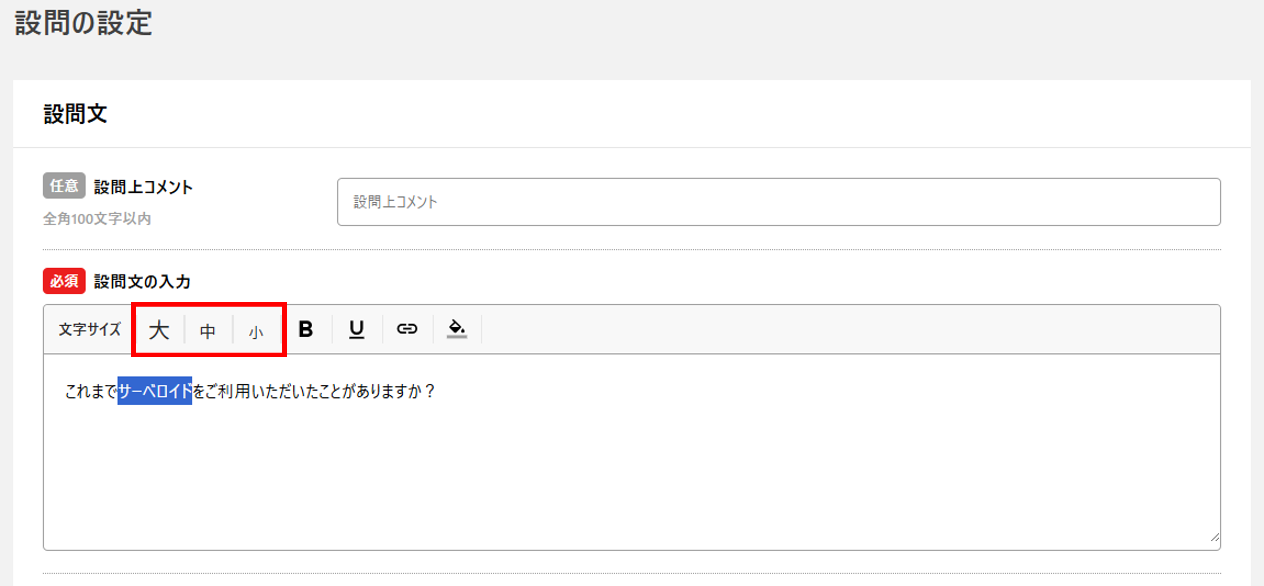Screen dimensions: 1264x586
Task: Set the text size to small (小)
Action: pos(256,332)
